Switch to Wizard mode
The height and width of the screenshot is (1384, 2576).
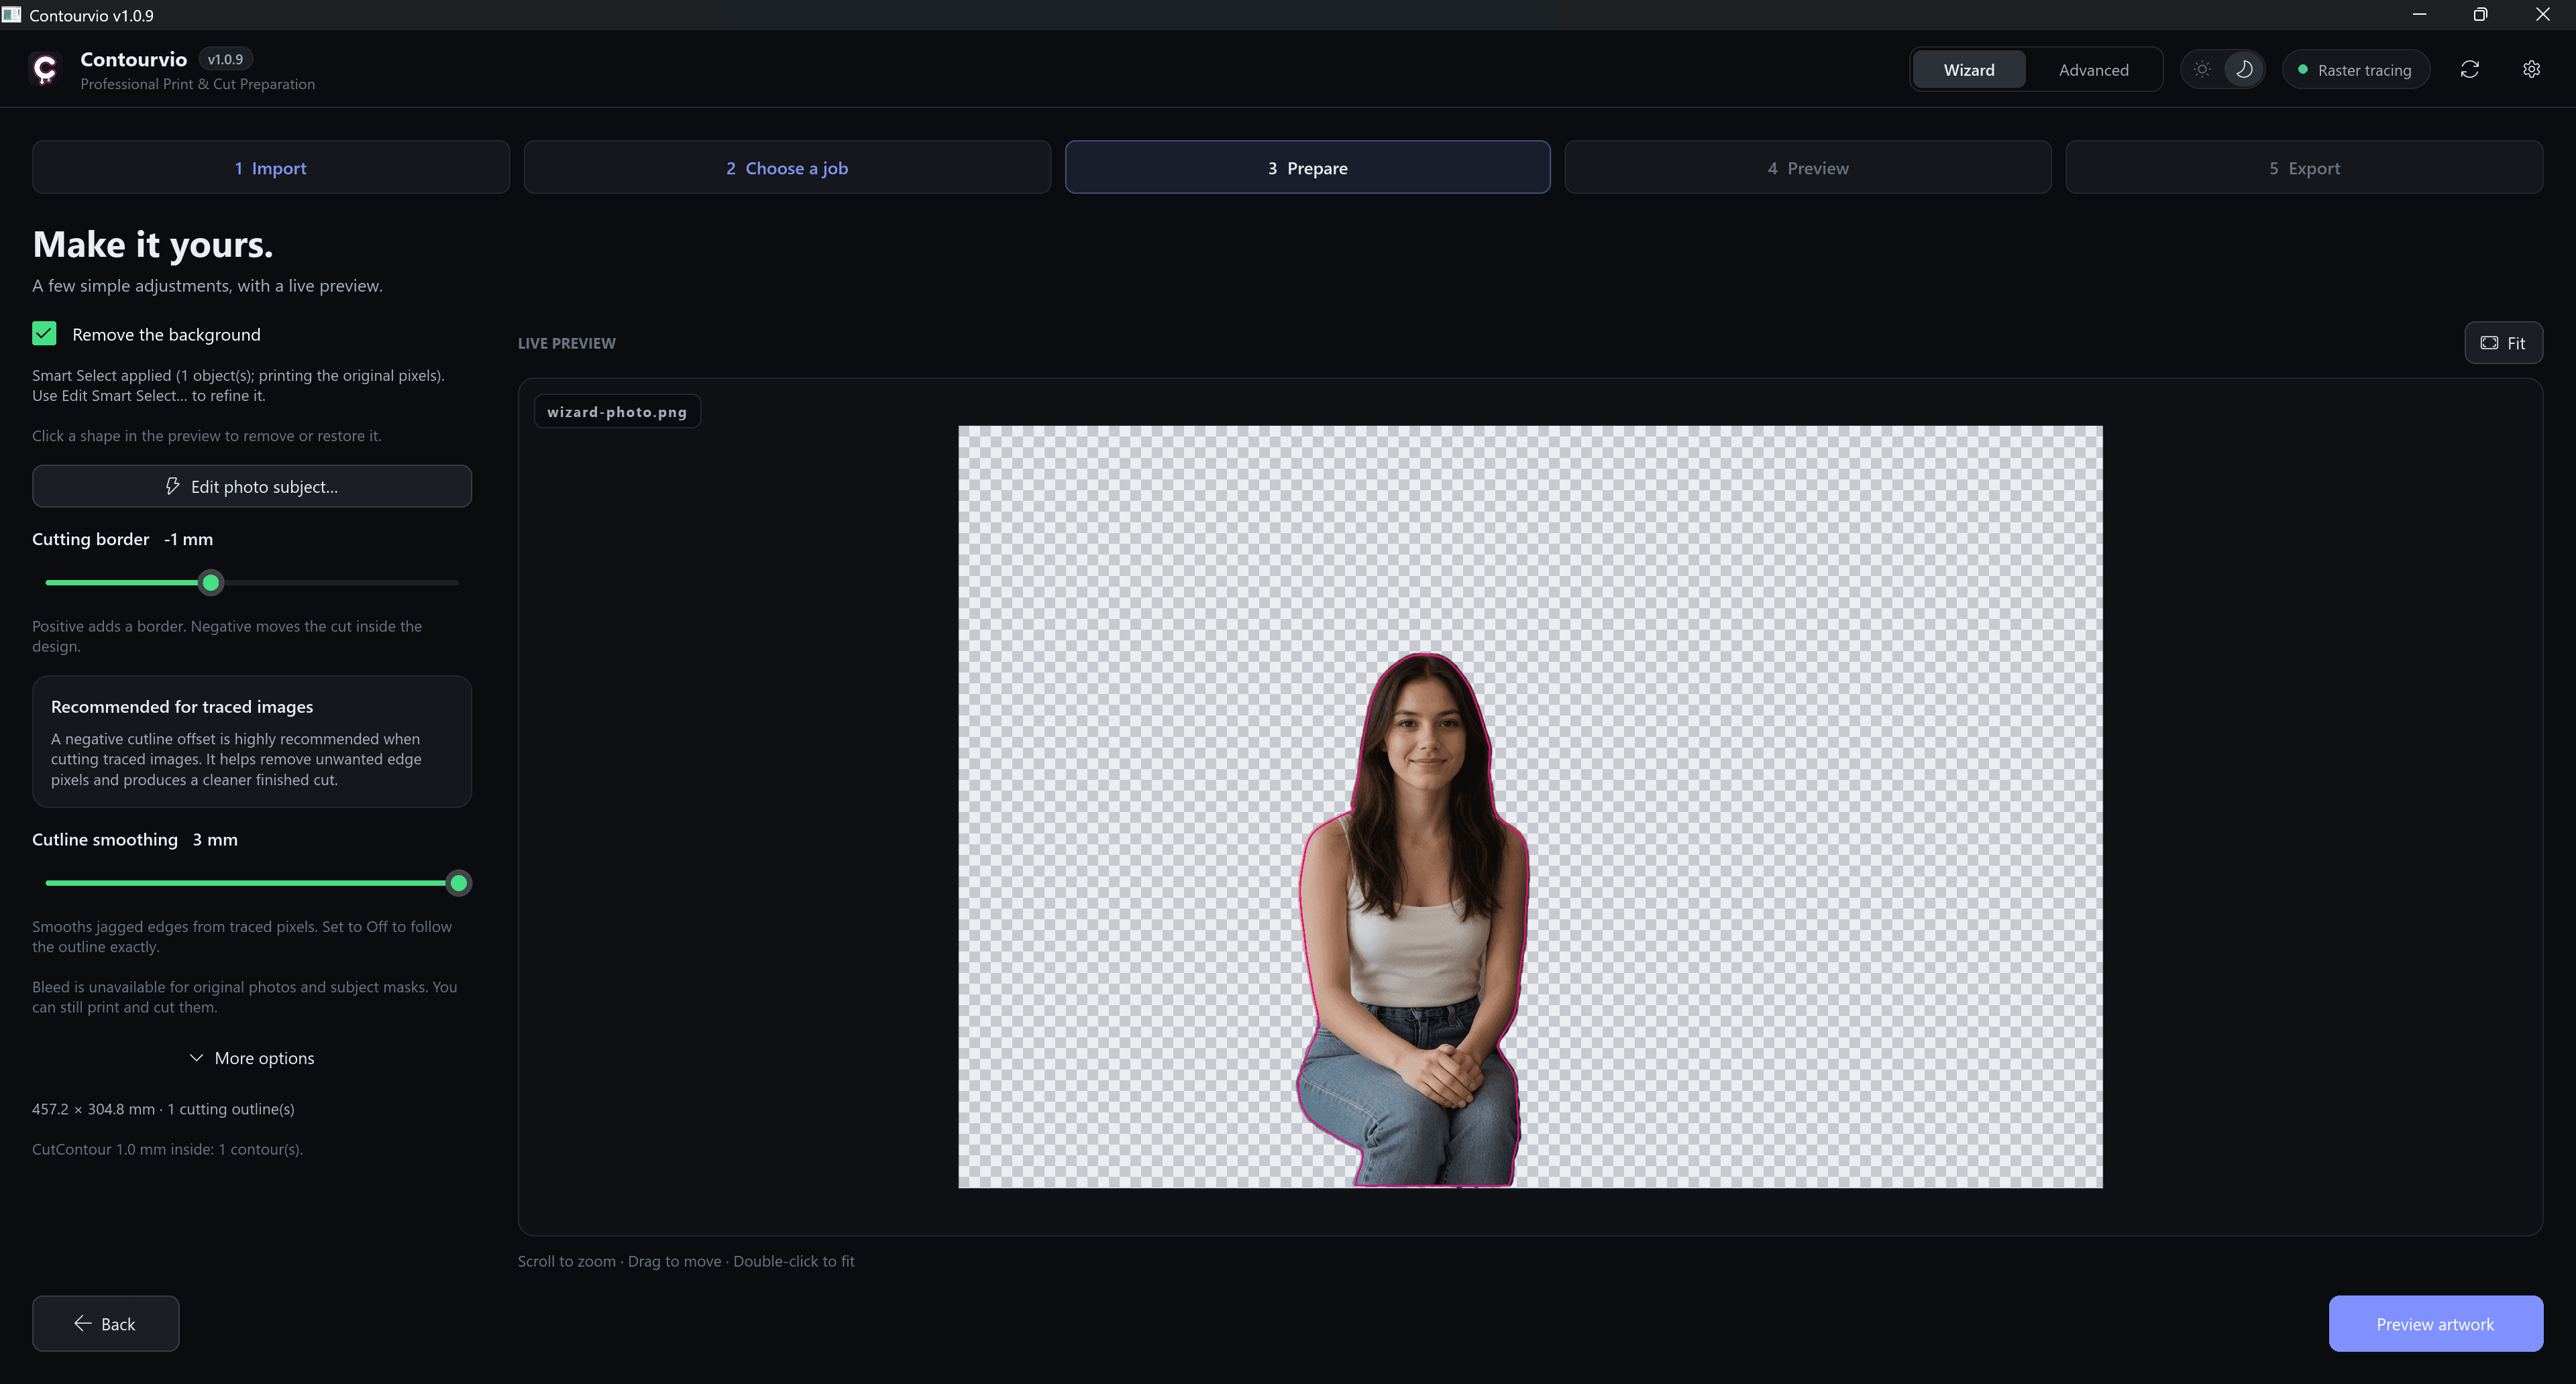1968,70
